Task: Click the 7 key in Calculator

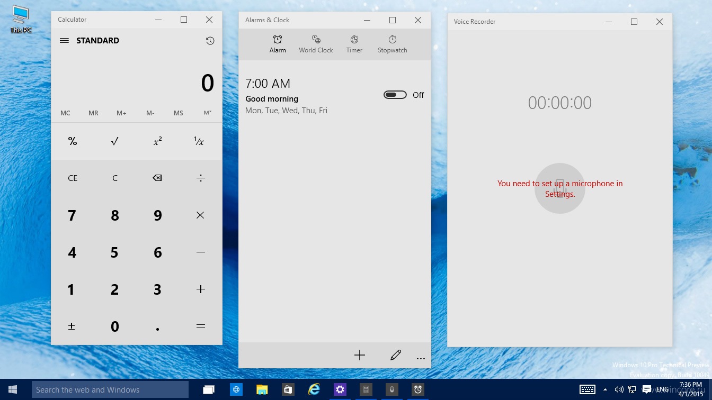Action: (x=72, y=215)
